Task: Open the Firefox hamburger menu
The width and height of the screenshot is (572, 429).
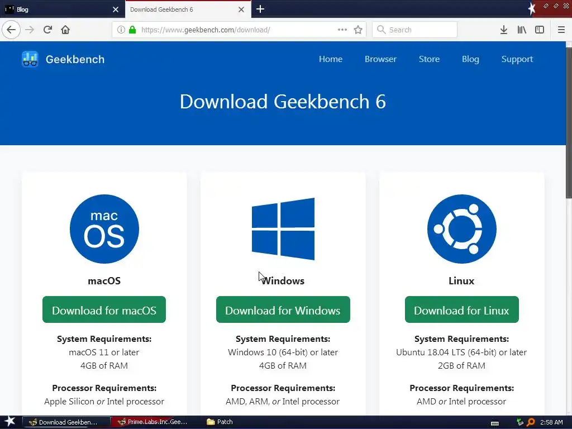Action: click(561, 30)
